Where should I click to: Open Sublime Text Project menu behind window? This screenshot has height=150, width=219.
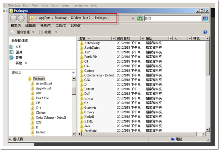[x=66, y=5]
